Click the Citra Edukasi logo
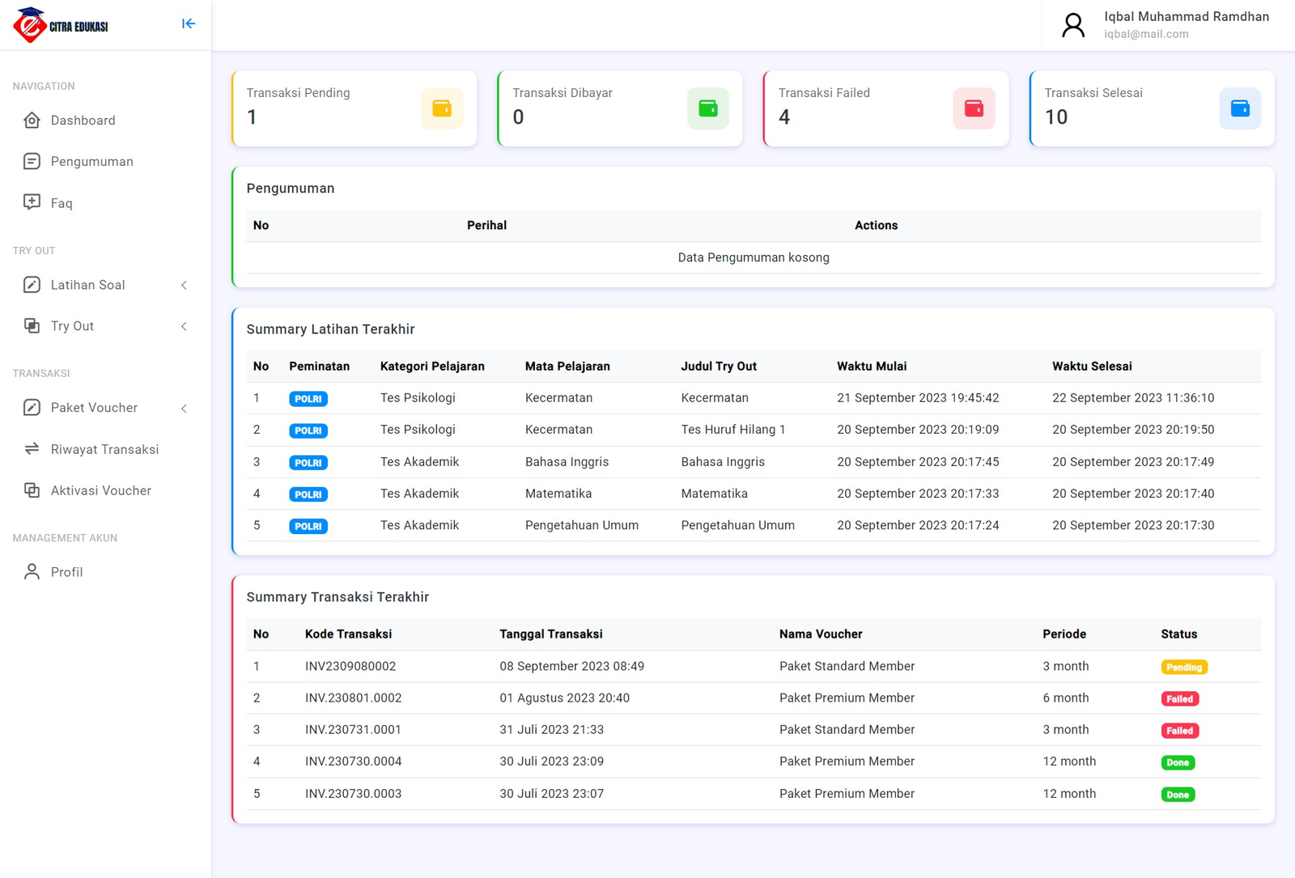 (61, 25)
